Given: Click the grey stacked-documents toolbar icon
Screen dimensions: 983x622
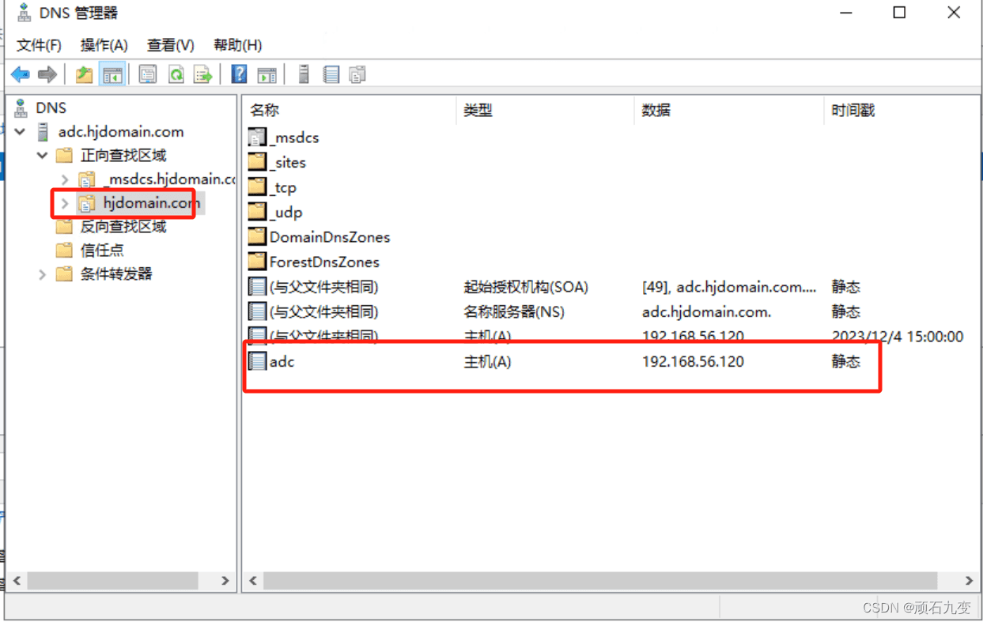Looking at the screenshot, I should [x=357, y=75].
